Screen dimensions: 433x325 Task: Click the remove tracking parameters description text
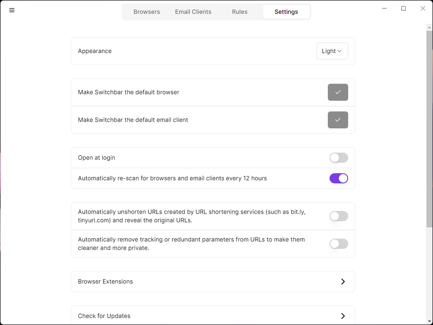[x=191, y=244]
